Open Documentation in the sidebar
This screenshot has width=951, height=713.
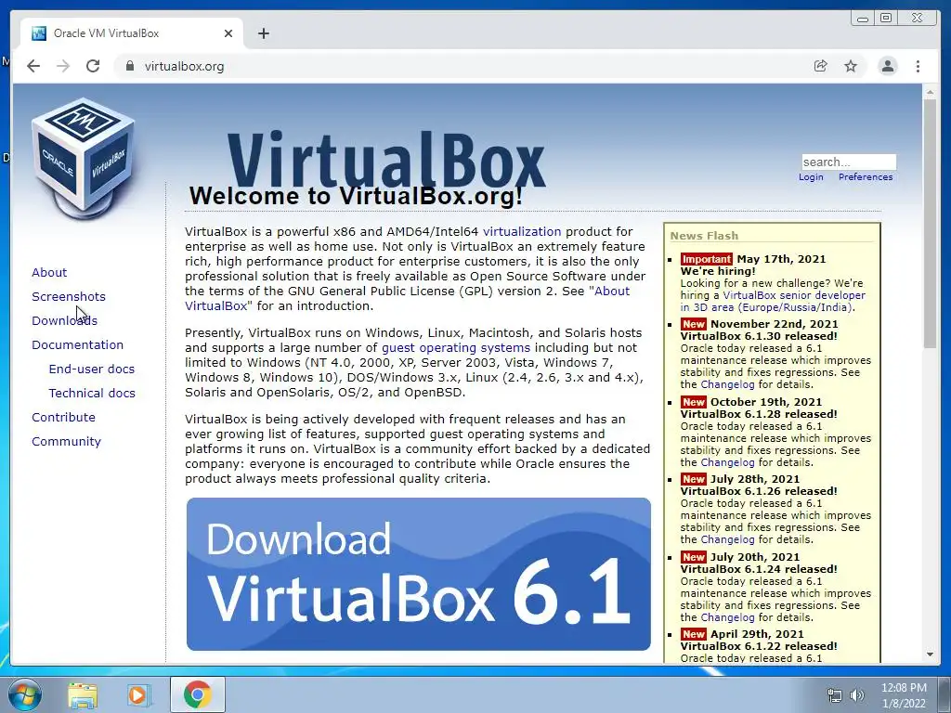[x=78, y=345]
